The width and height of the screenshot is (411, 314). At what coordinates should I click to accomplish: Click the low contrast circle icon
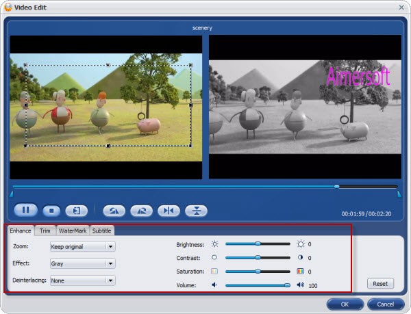[214, 257]
